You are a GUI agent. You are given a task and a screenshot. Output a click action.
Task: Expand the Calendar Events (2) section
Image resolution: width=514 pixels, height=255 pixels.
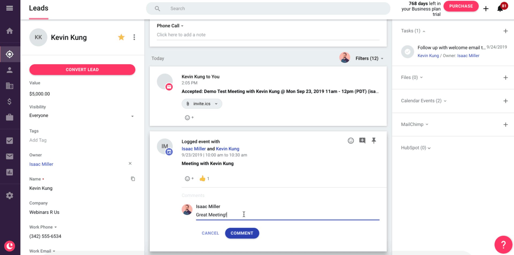pyautogui.click(x=424, y=101)
